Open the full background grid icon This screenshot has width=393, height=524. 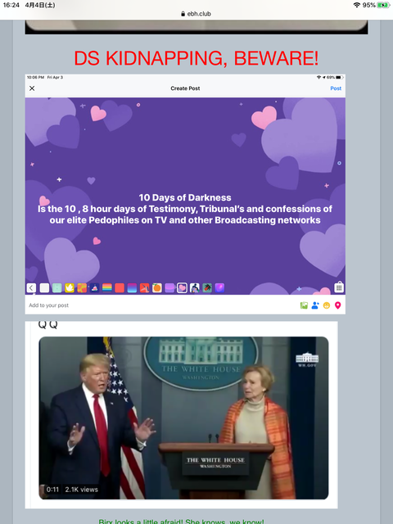pyautogui.click(x=339, y=287)
